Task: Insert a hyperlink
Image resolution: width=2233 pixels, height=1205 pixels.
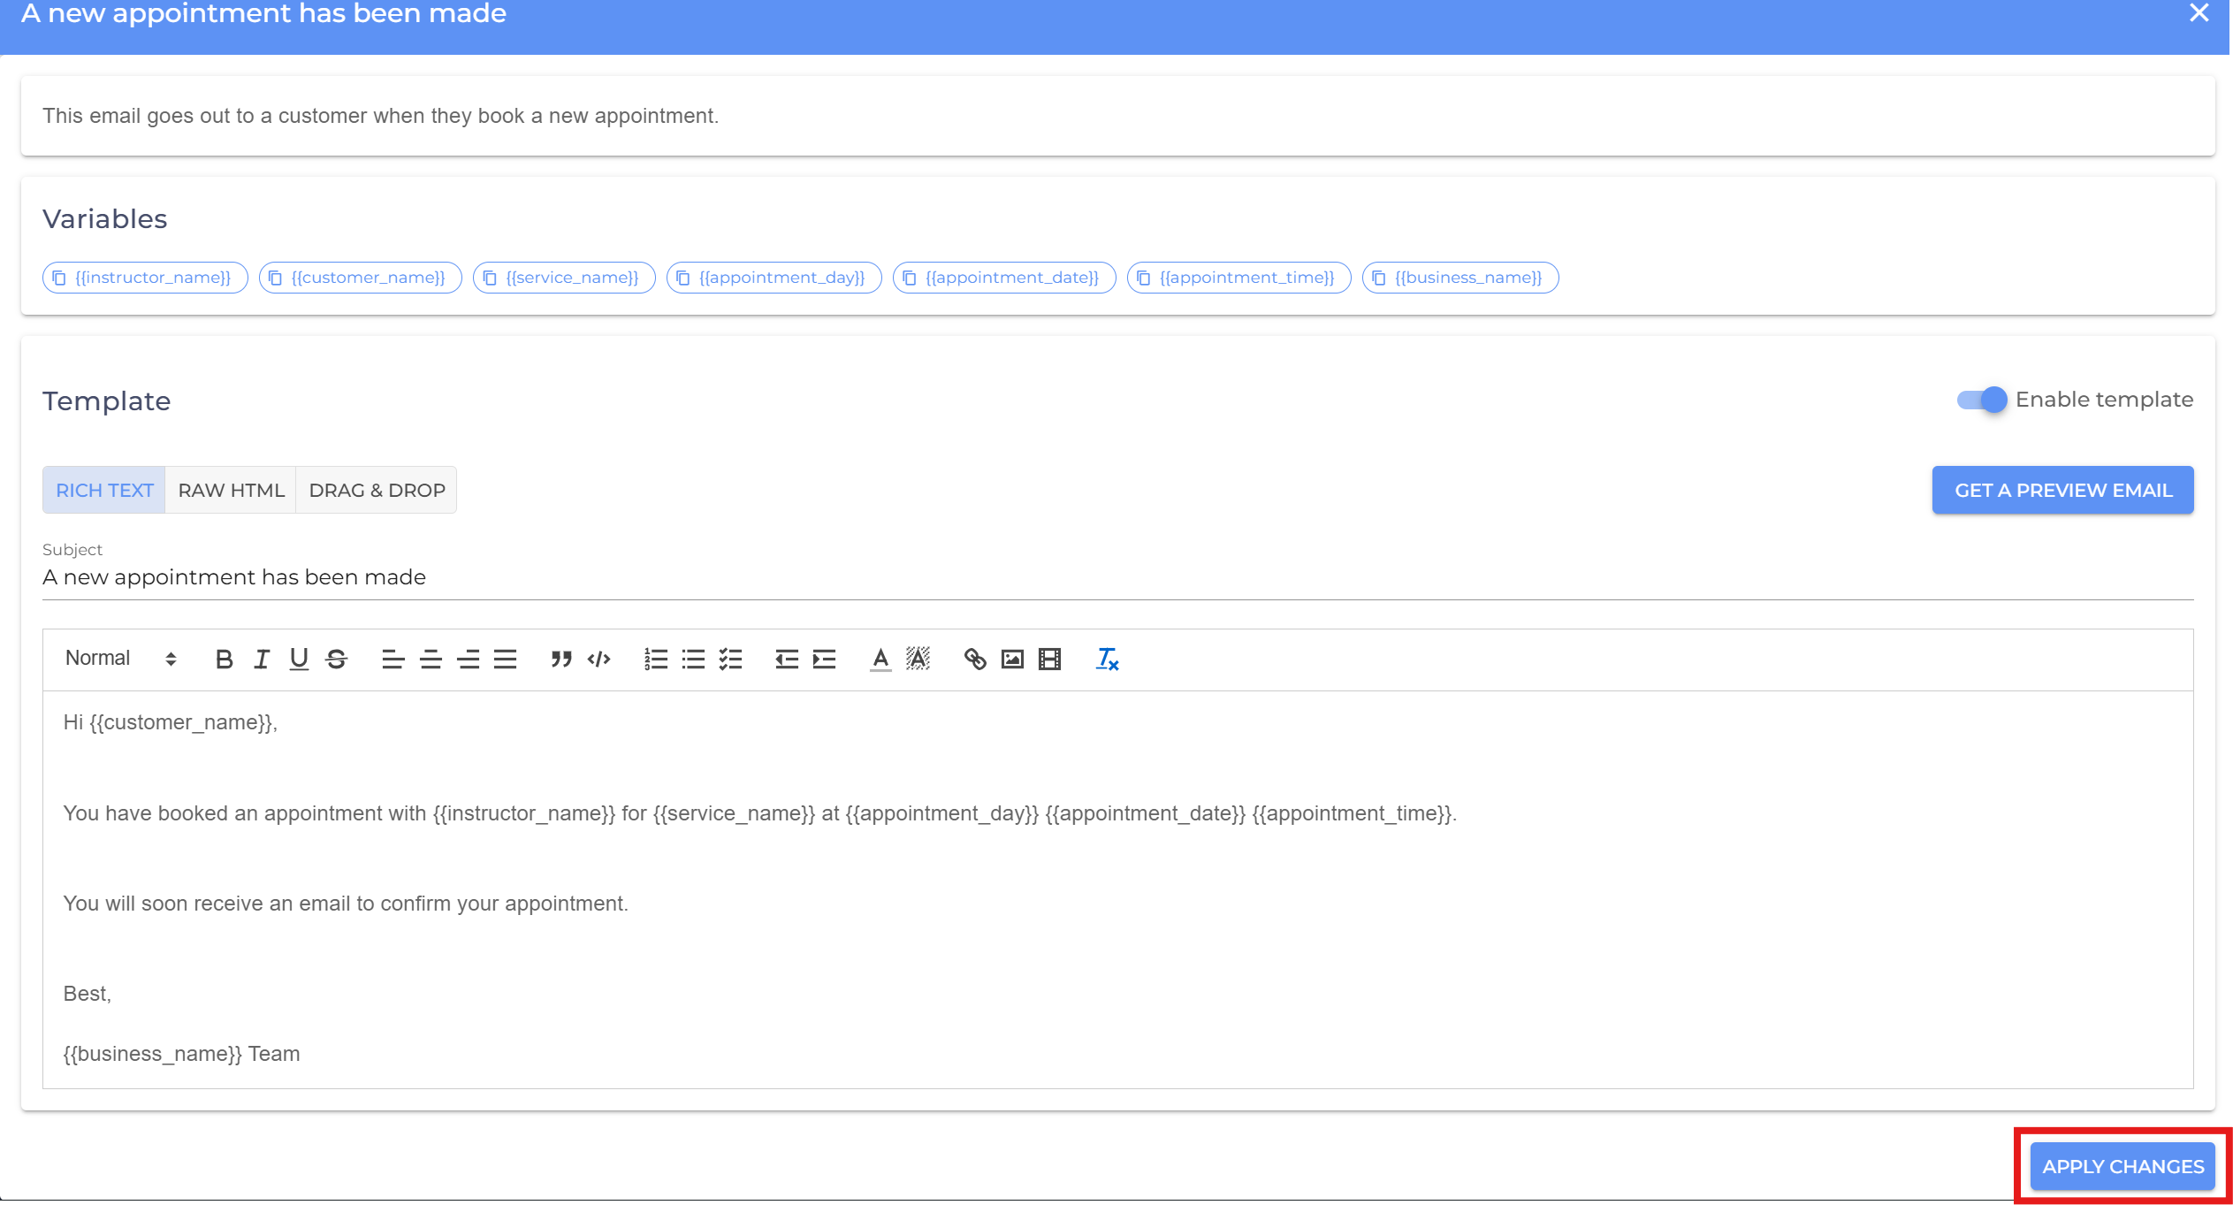Action: pos(974,660)
